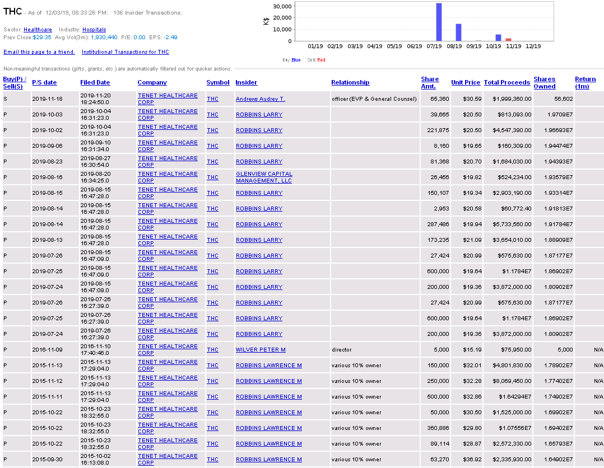604x468 pixels.
Task: Click THC symbol in the 2019-08-15 row
Action: (213, 193)
